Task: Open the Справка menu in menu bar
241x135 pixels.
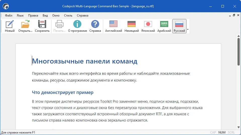Action: 83,15
